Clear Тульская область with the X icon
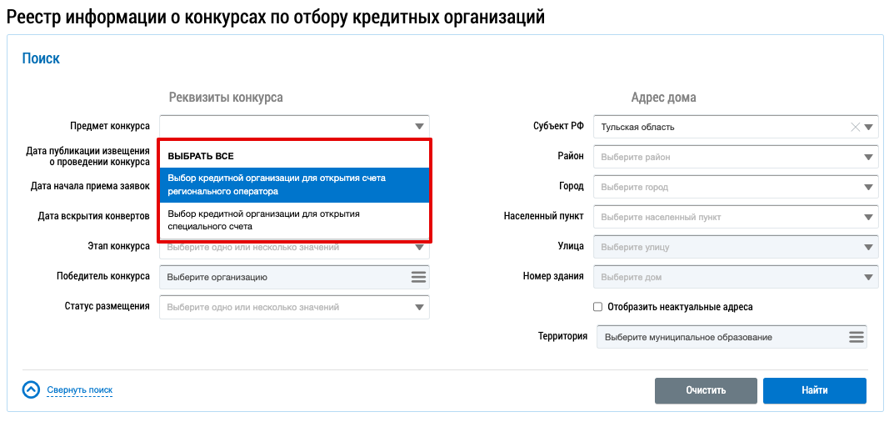The width and height of the screenshot is (889, 422). [854, 128]
